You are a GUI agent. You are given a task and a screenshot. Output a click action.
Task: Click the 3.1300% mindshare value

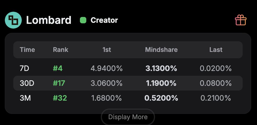tap(161, 69)
